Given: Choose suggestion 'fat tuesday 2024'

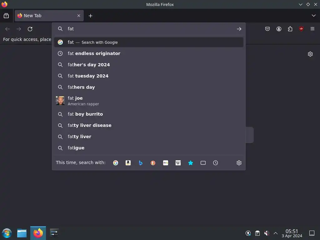Looking at the screenshot, I should pyautogui.click(x=149, y=76).
